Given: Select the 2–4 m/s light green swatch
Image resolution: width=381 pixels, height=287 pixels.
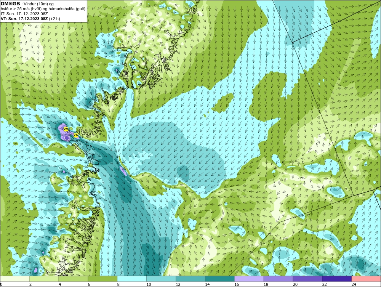Looking at the screenshot, I should [x=44, y=279].
